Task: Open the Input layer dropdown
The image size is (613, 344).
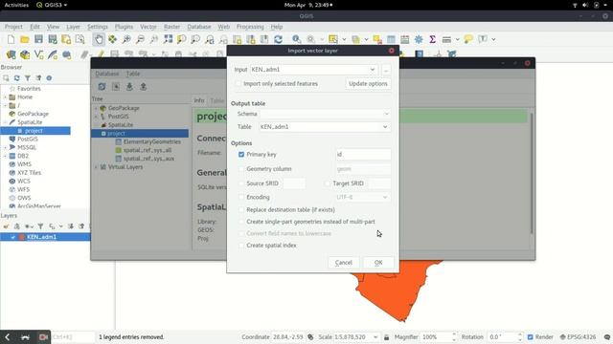Action: [x=314, y=70]
